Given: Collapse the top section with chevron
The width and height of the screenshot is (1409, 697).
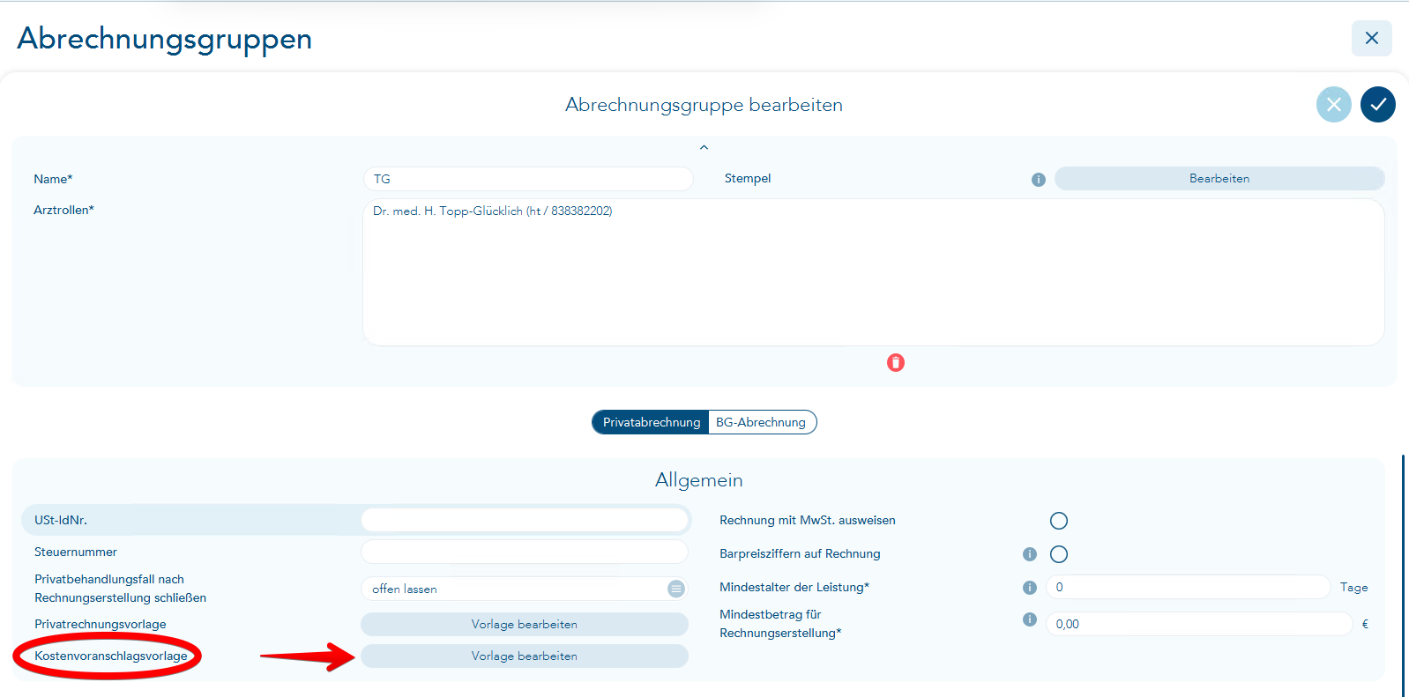Looking at the screenshot, I should (704, 147).
